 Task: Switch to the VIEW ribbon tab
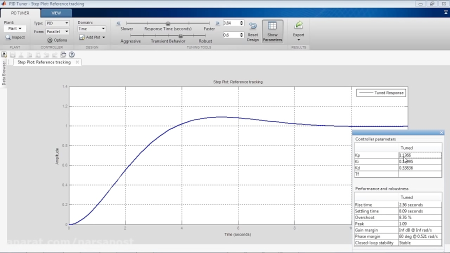[x=56, y=12]
